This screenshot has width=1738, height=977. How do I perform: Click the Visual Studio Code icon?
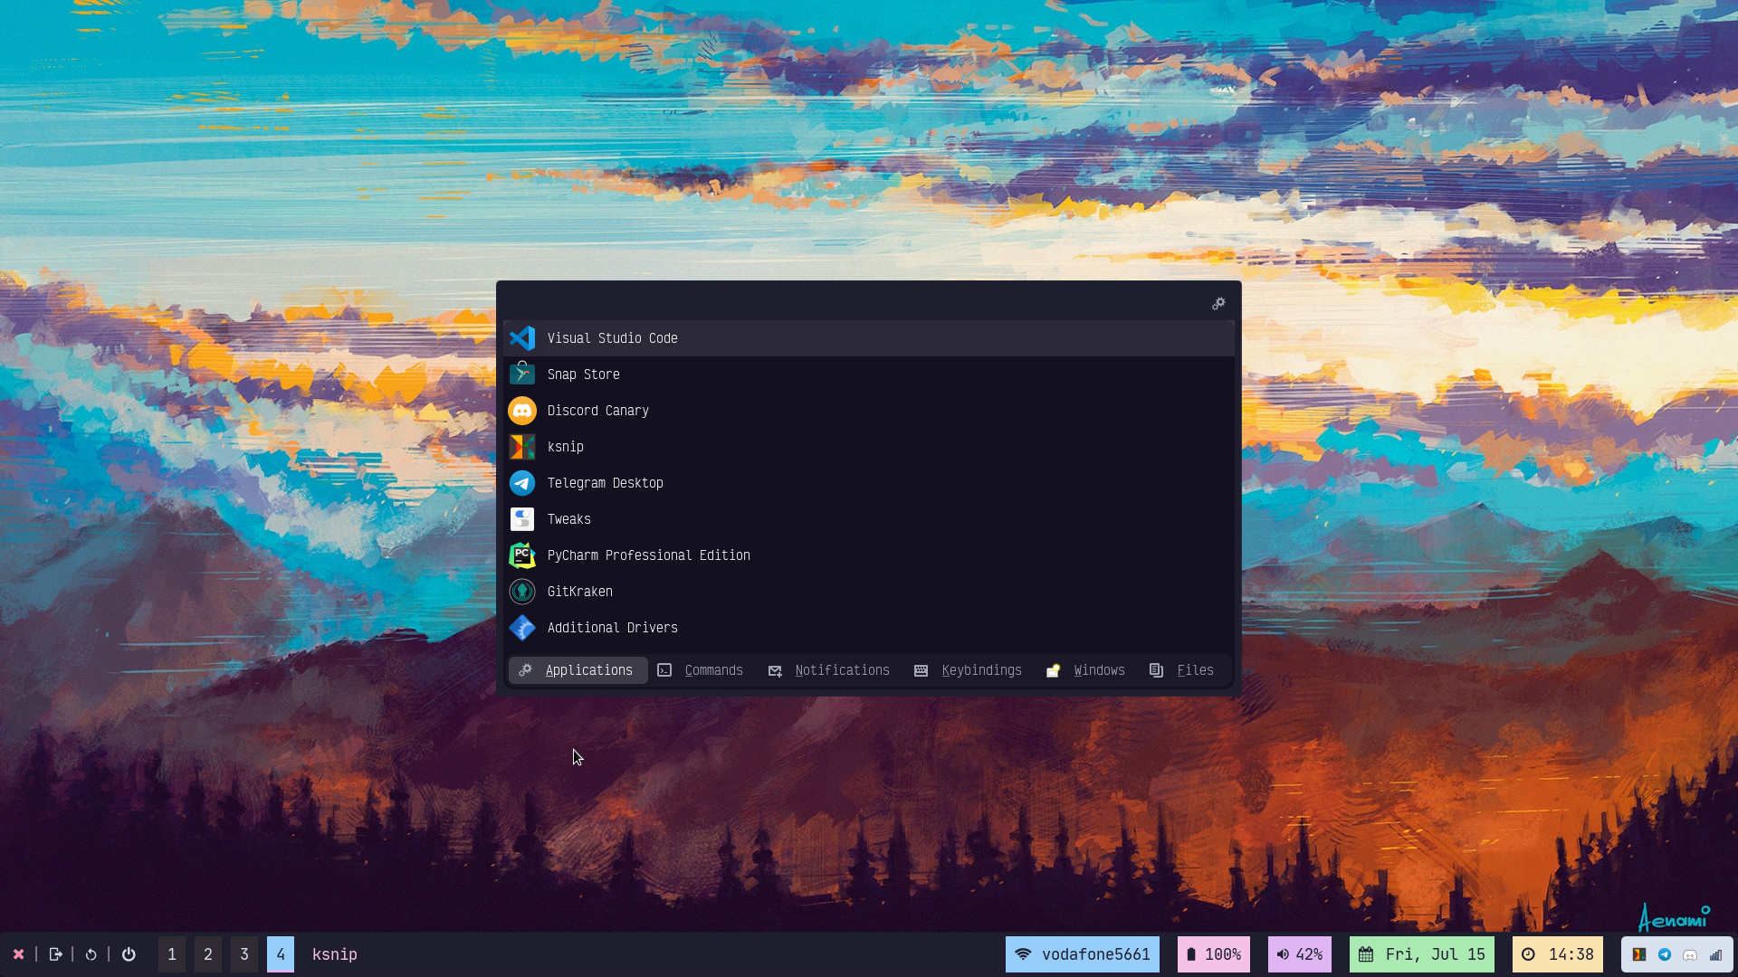point(522,338)
